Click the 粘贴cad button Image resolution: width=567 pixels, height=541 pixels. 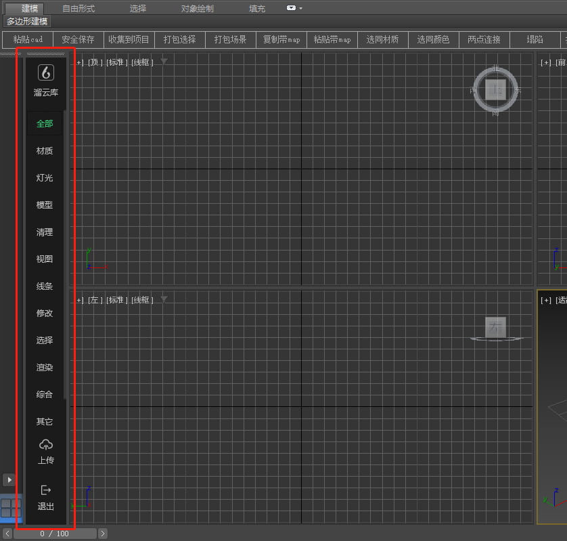(x=28, y=39)
